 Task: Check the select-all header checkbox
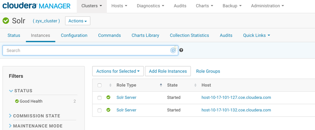coord(100,85)
